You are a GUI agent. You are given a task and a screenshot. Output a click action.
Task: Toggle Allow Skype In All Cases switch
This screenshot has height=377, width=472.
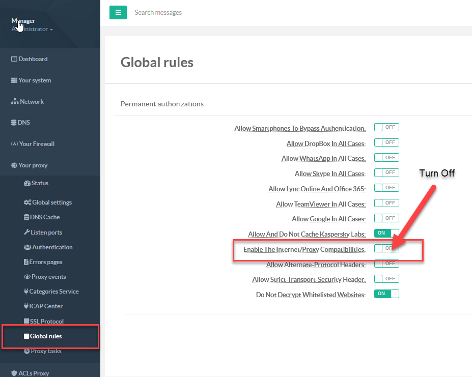click(386, 173)
